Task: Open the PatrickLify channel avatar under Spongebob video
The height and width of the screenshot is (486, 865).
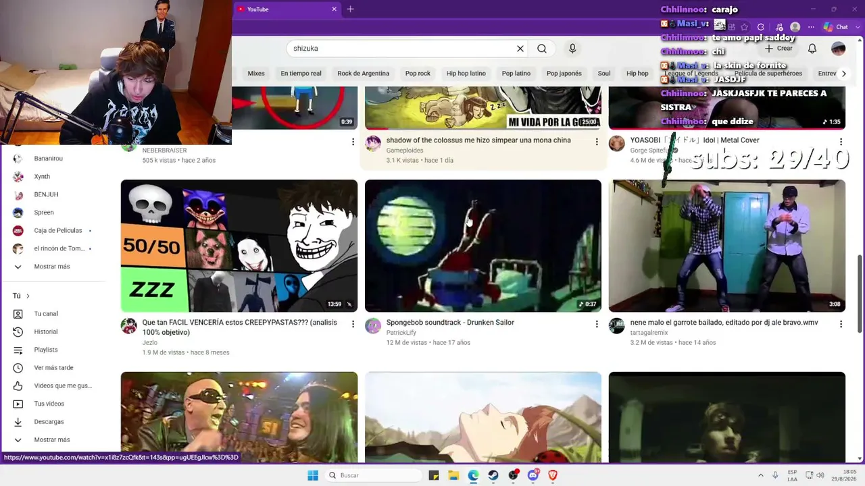Action: click(x=373, y=327)
